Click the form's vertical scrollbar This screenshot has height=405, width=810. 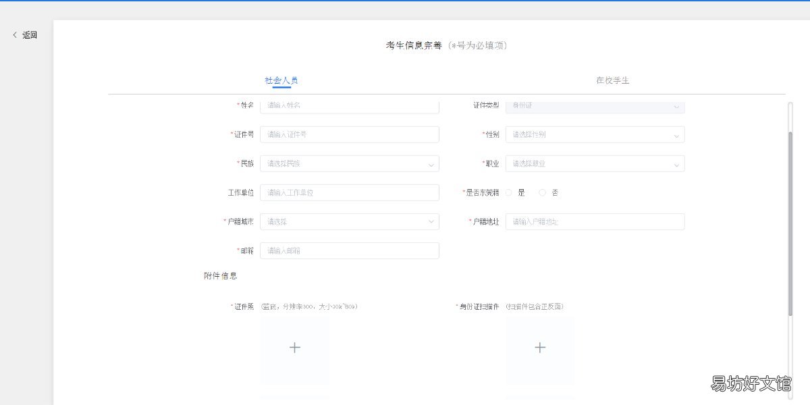pos(790,223)
